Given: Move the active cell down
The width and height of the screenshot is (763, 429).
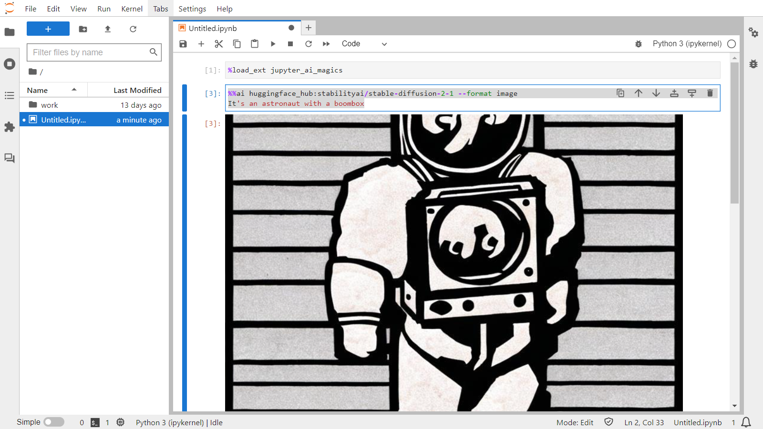Looking at the screenshot, I should [656, 93].
